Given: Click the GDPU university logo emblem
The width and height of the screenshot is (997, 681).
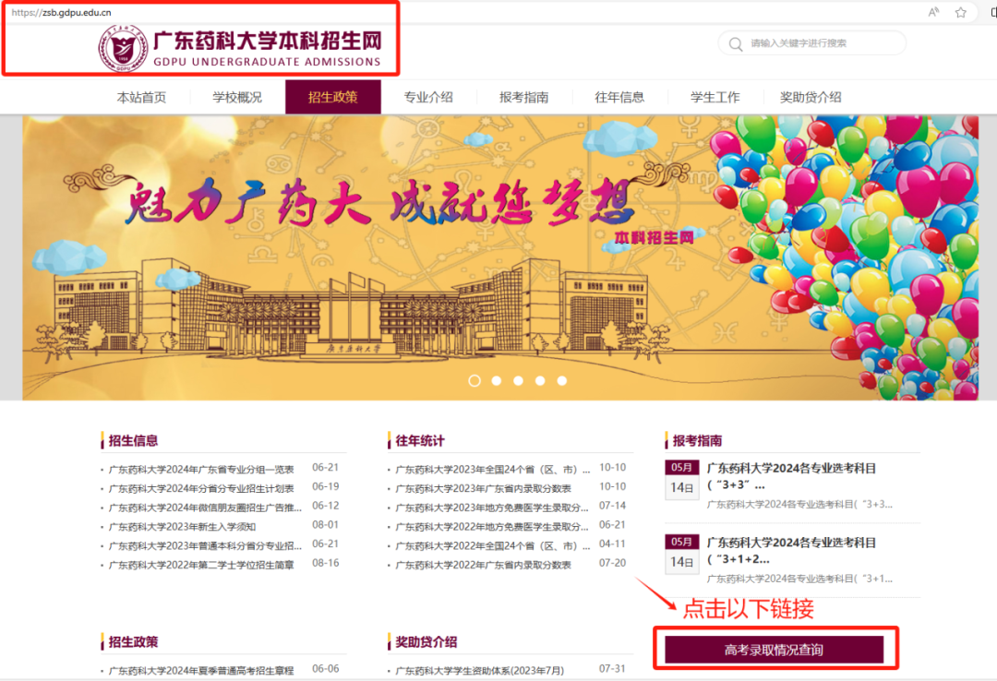Looking at the screenshot, I should (122, 48).
